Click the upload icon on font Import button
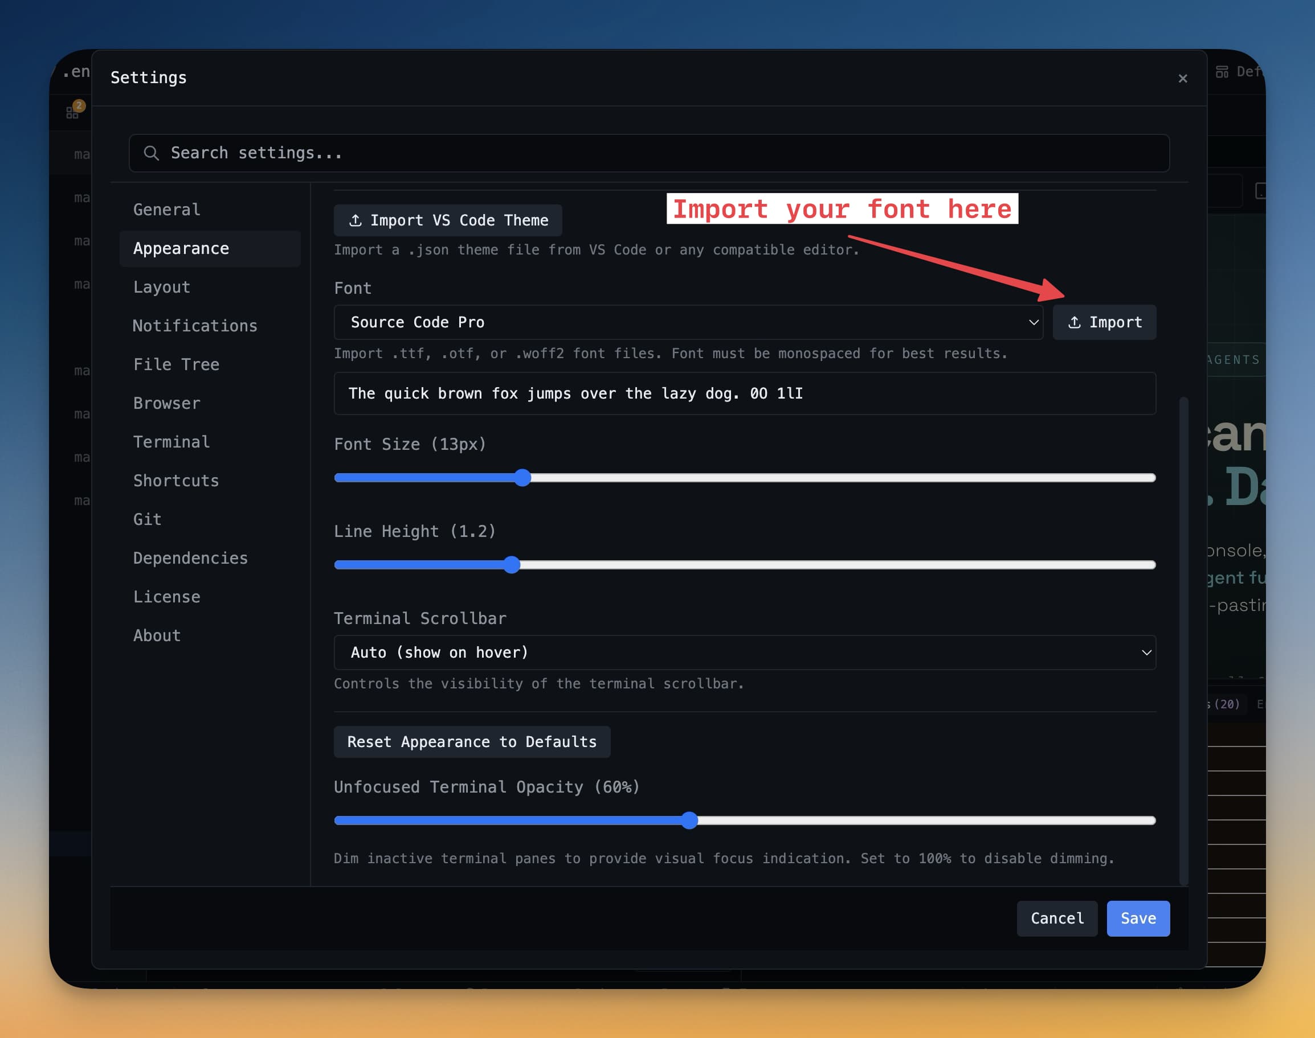 pos(1074,322)
